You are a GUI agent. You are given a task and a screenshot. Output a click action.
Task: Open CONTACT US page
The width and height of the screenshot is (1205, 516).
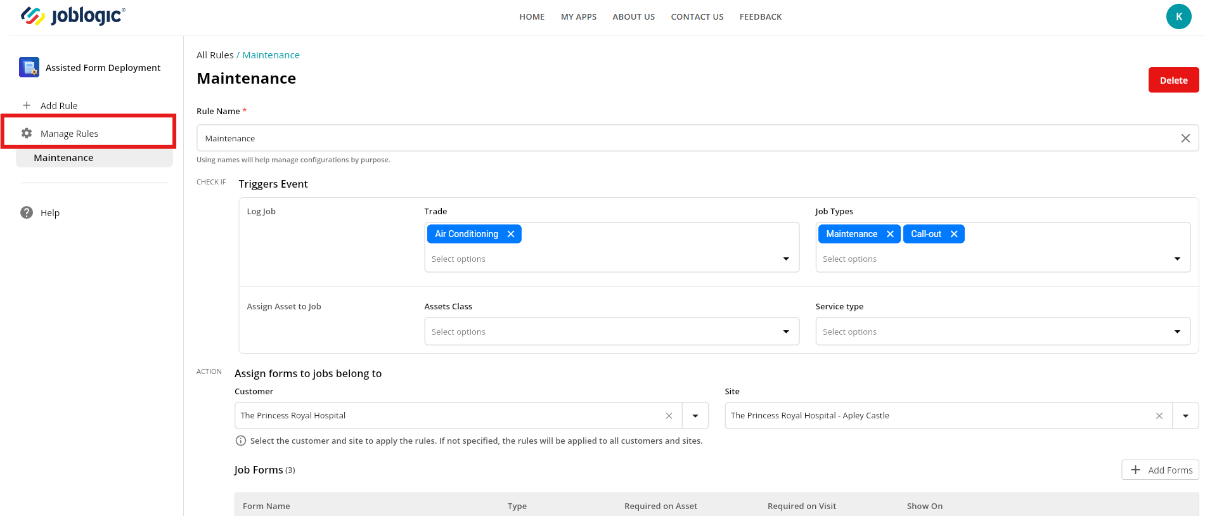pyautogui.click(x=697, y=17)
